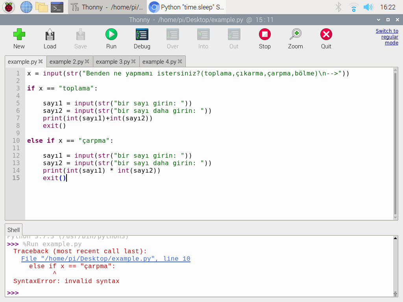Screen dimensions: 403x302
Task: Click the shell scroll-down arrow
Action: tap(395, 293)
